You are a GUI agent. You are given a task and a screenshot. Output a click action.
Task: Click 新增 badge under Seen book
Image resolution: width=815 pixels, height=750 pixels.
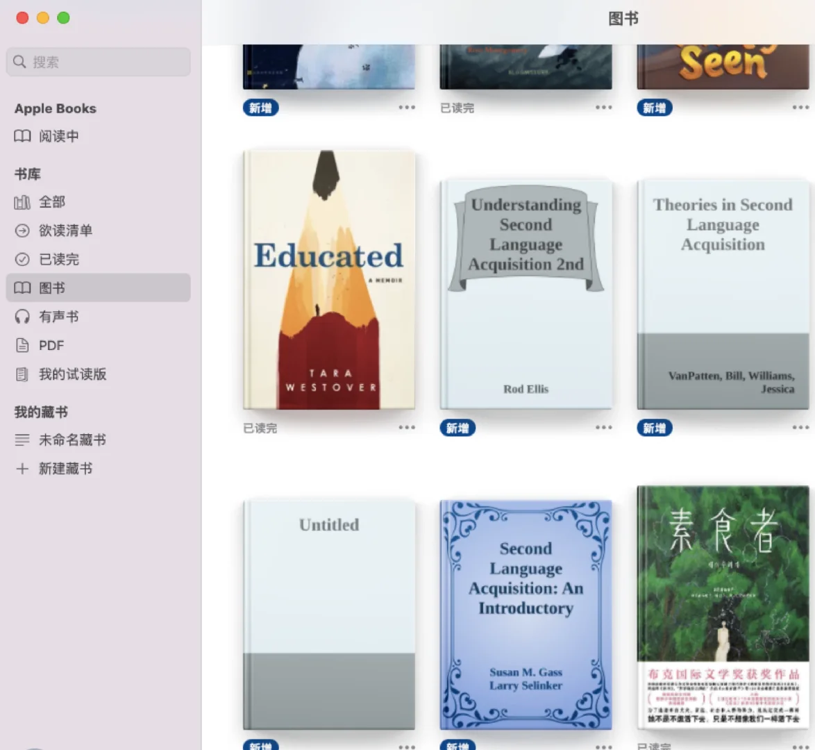(x=655, y=108)
